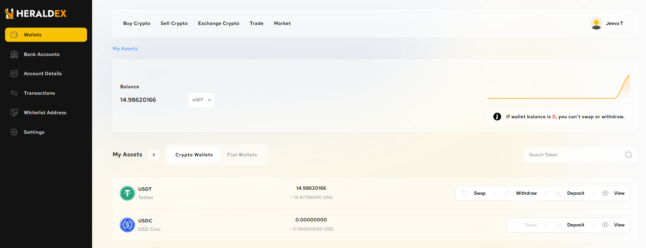The height and width of the screenshot is (248, 646).
Task: Click the Settings gear icon
Action: [14, 132]
